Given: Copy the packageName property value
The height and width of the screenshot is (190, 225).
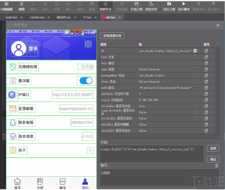Looking at the screenshot, I should coord(206,75).
